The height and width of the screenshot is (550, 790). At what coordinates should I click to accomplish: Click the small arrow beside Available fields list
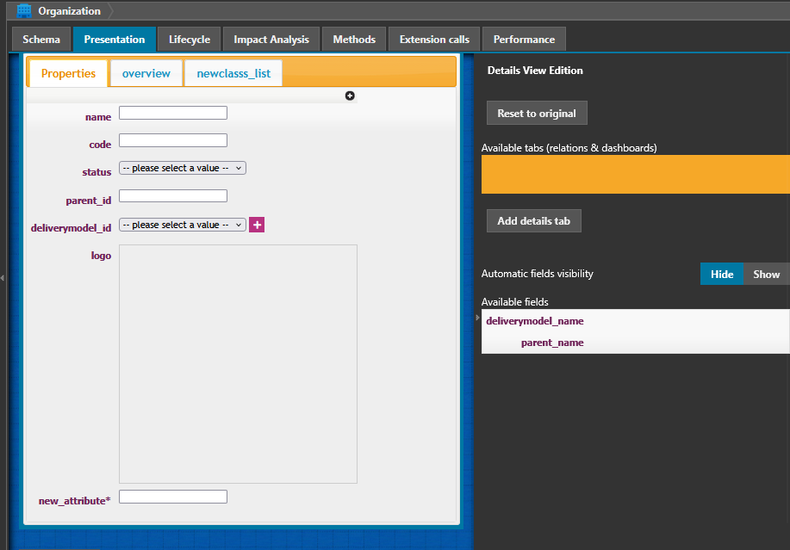478,318
